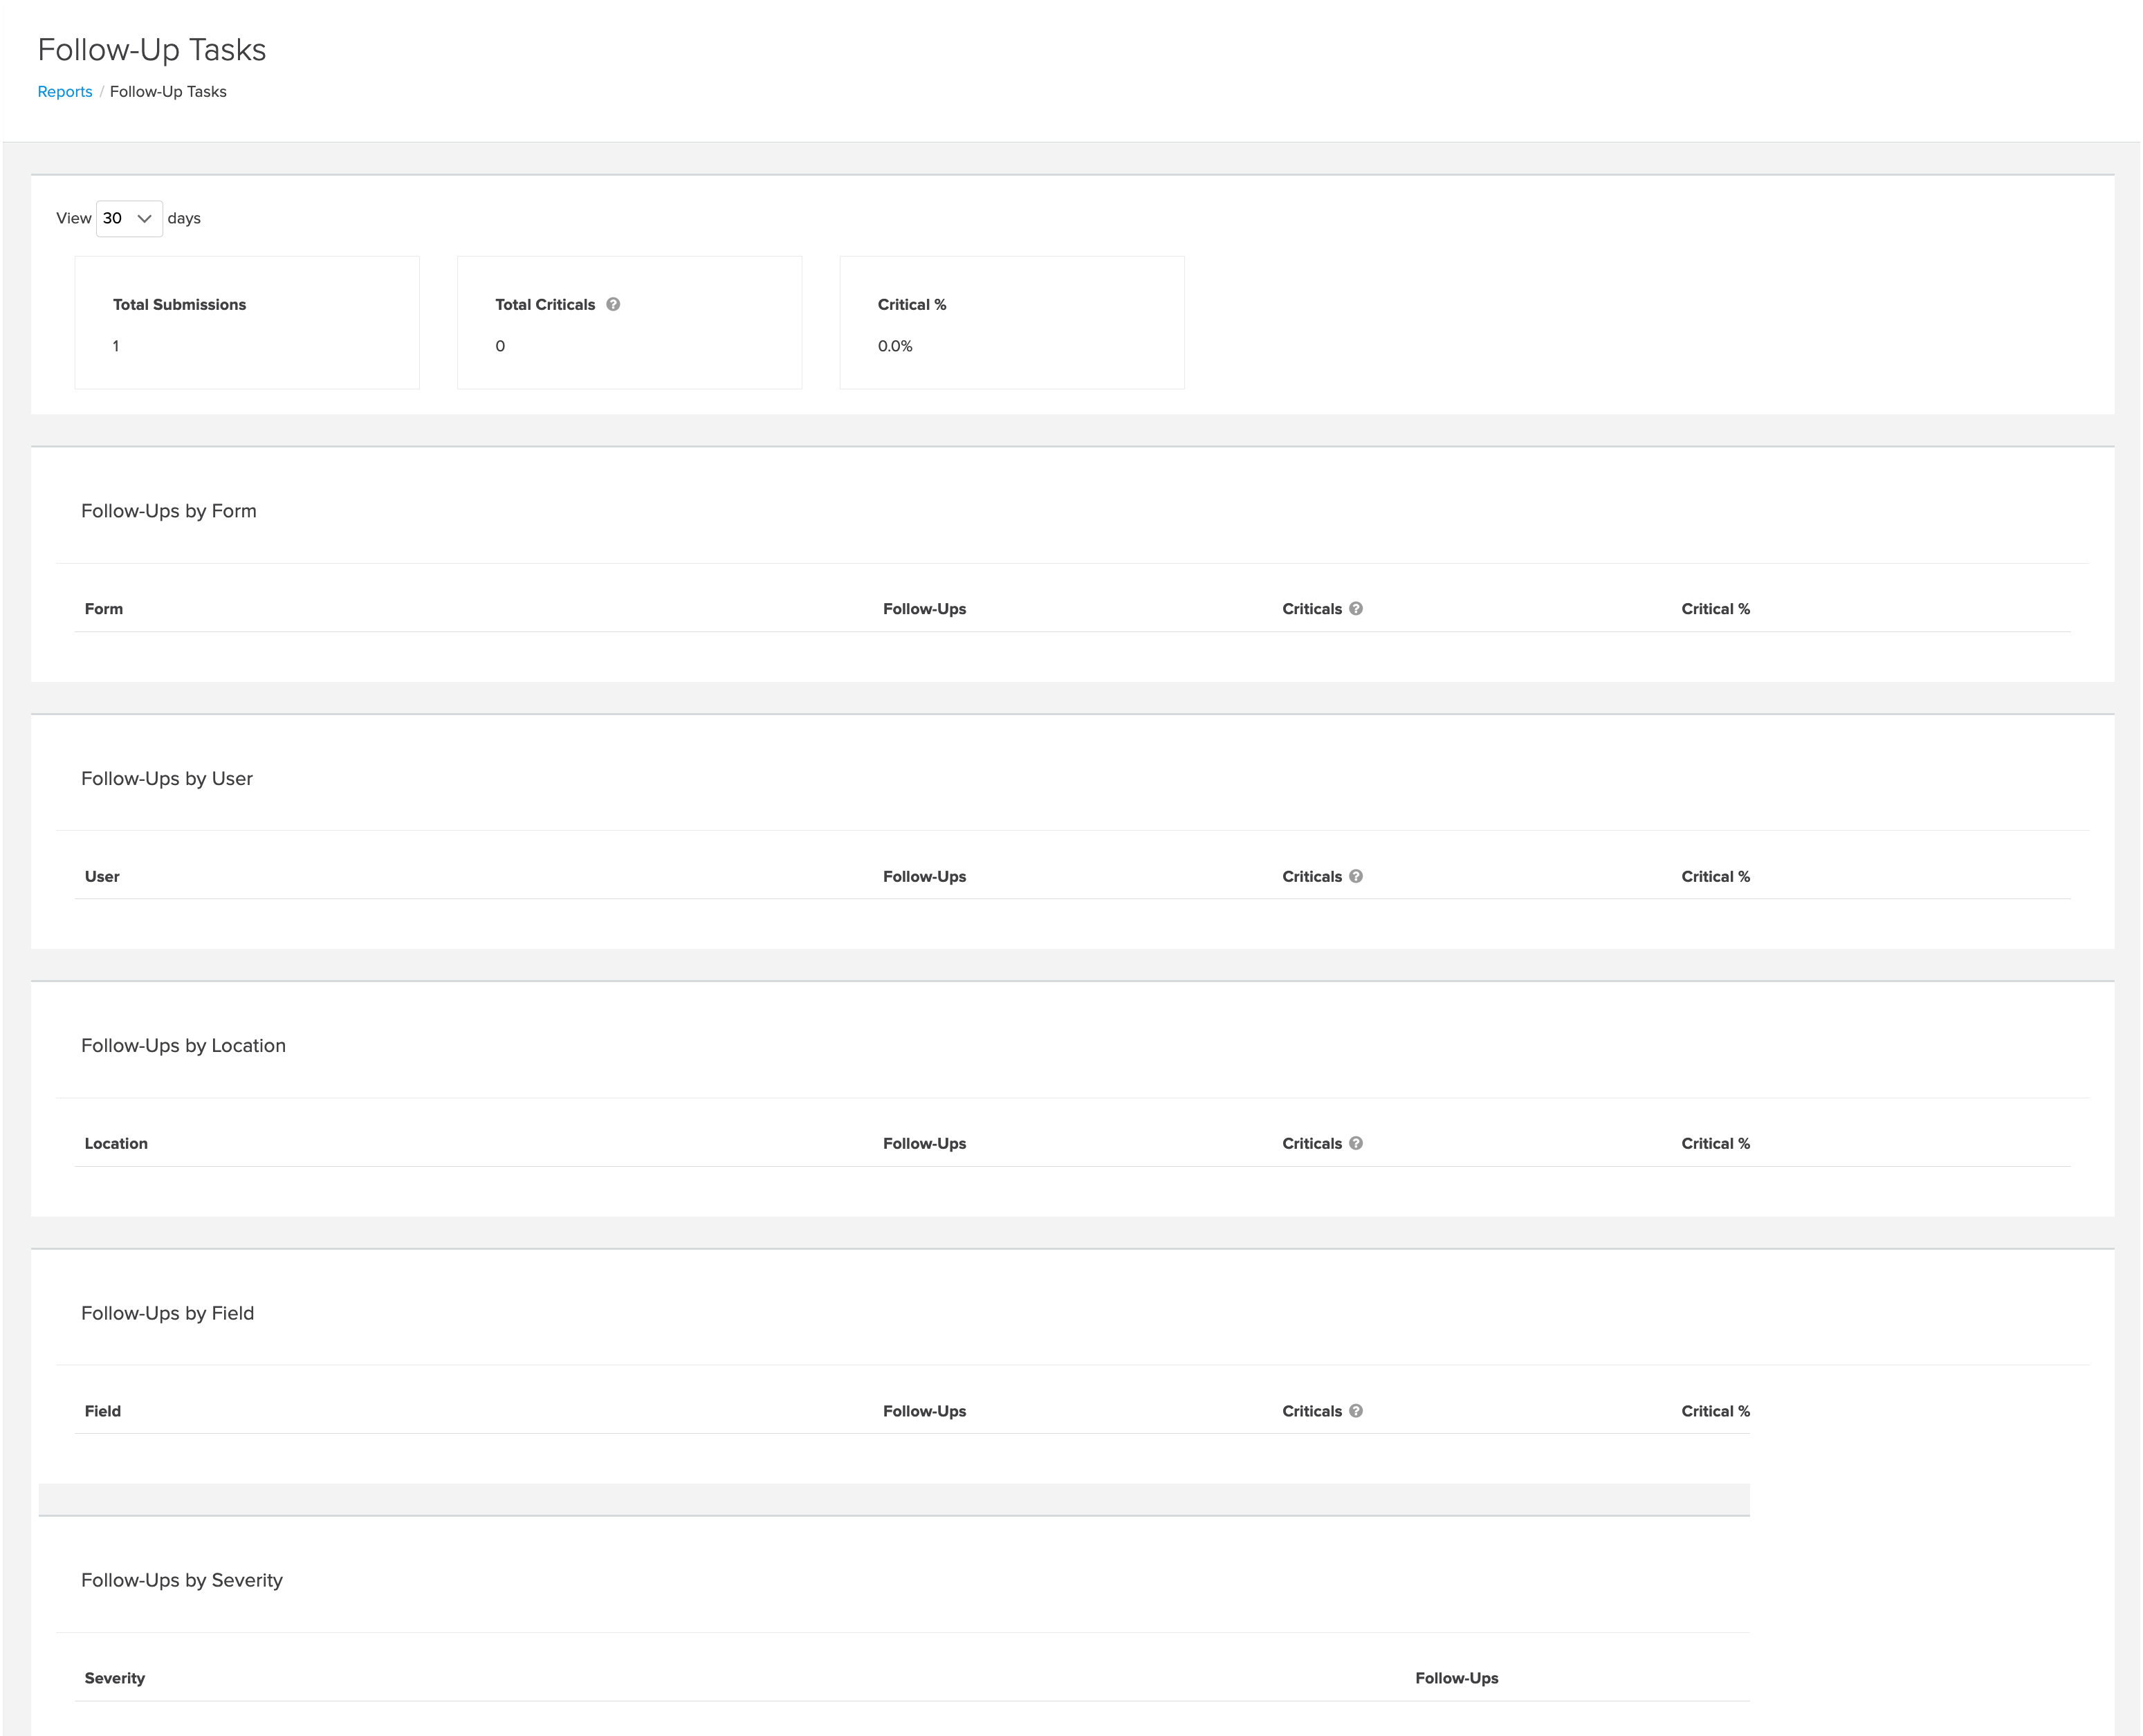
Task: Click Criticals help icon in Follow-Ups by Field
Action: pyautogui.click(x=1356, y=1411)
